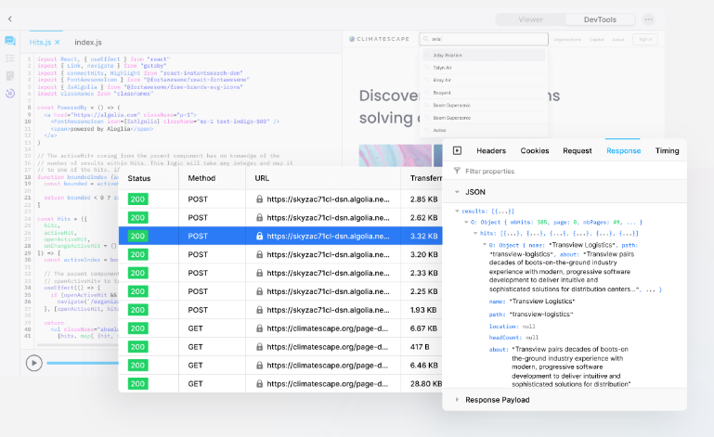Screen dimensions: 714x437
Task: Switch to the Timing tab
Action: tap(667, 150)
